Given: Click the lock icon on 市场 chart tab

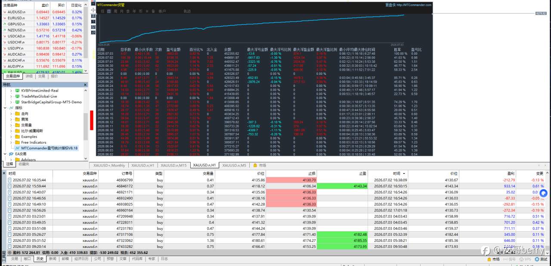Looking at the screenshot, I should tap(255, 165).
